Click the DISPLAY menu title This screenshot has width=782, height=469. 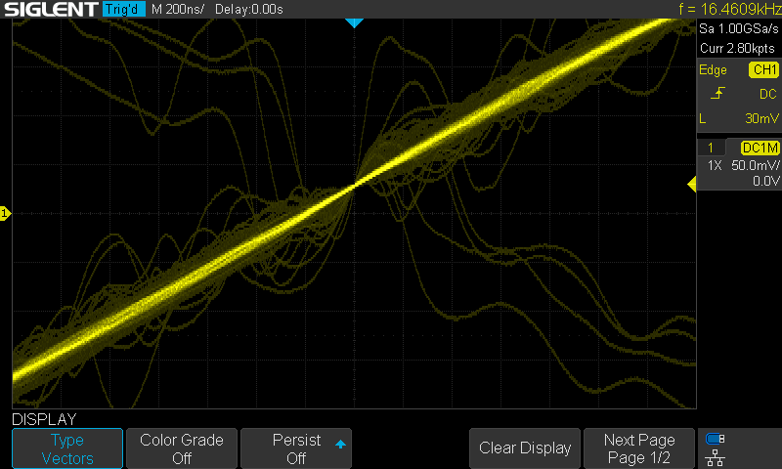(44, 419)
